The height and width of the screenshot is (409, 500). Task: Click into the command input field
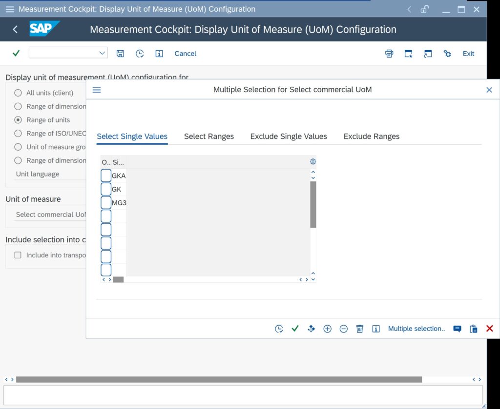64,53
